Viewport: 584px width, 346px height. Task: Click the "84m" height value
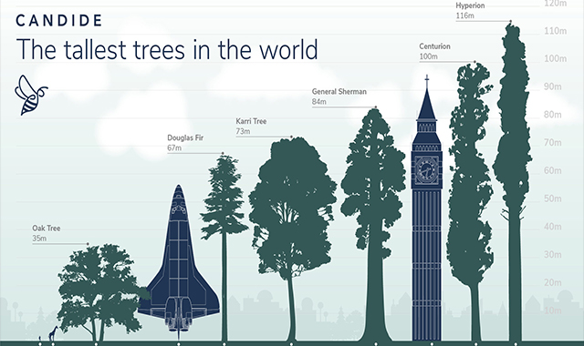pos(319,101)
